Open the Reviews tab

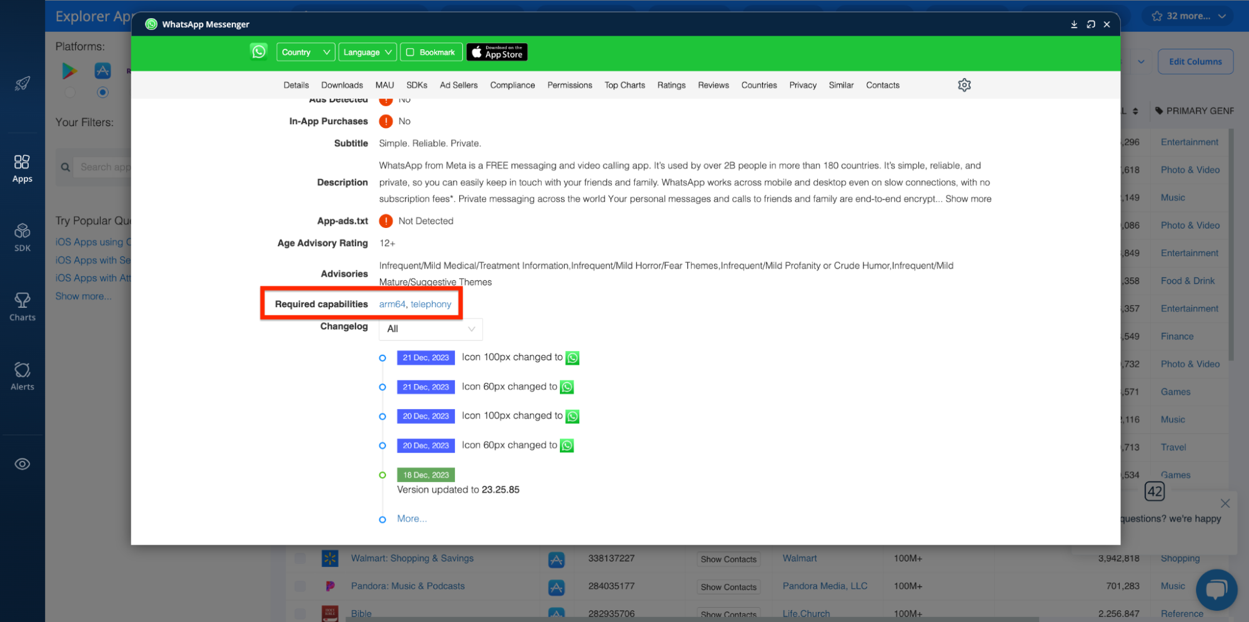point(713,85)
